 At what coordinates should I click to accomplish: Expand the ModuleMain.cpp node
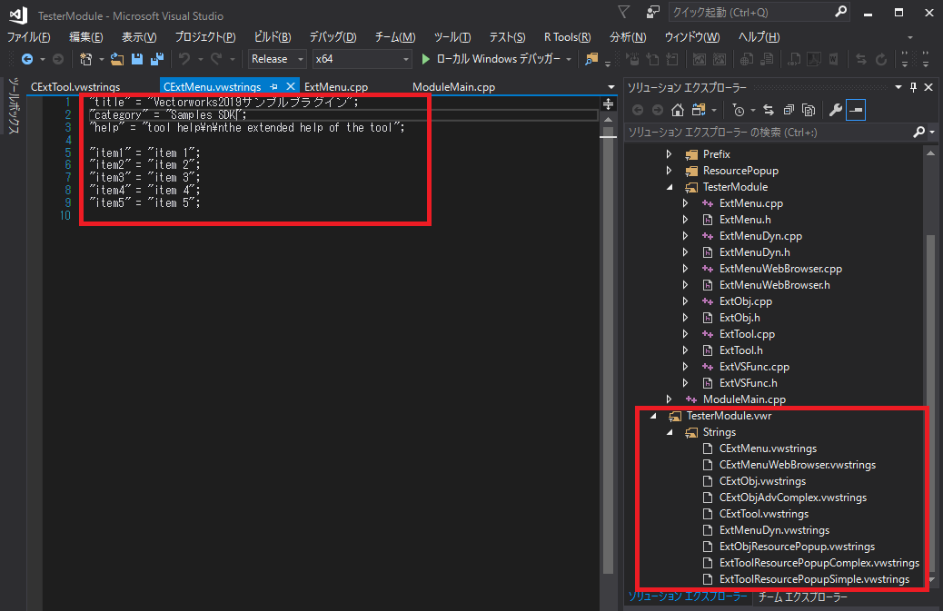point(670,399)
